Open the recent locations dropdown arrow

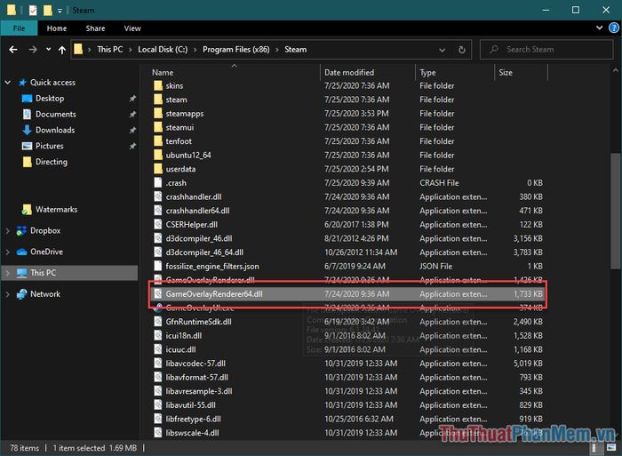48,49
